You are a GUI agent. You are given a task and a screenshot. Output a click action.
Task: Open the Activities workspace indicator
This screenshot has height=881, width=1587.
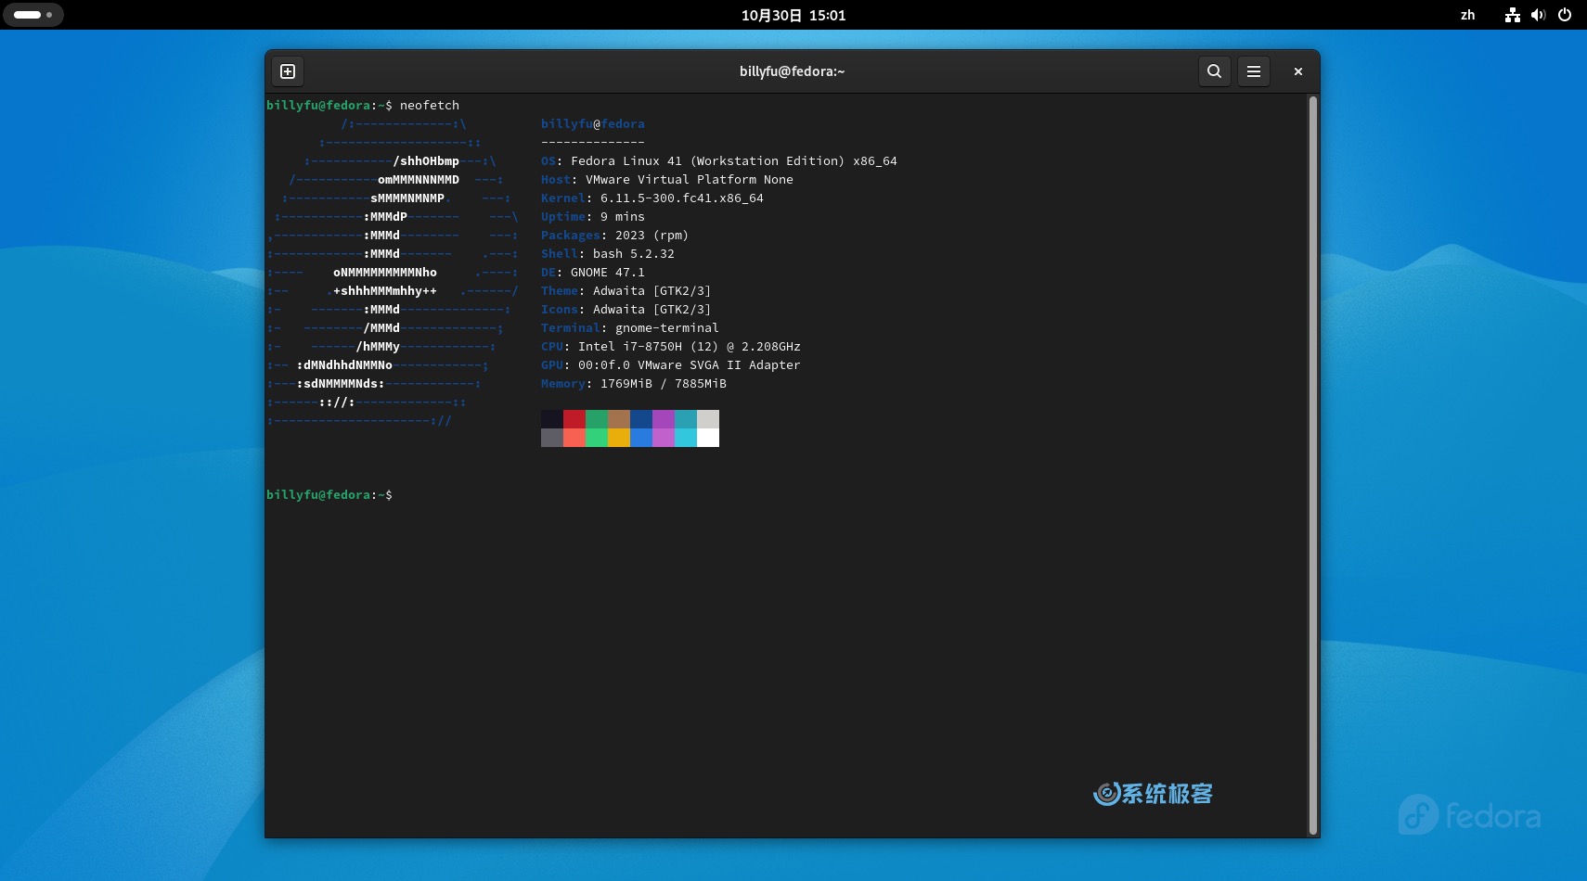pyautogui.click(x=33, y=15)
